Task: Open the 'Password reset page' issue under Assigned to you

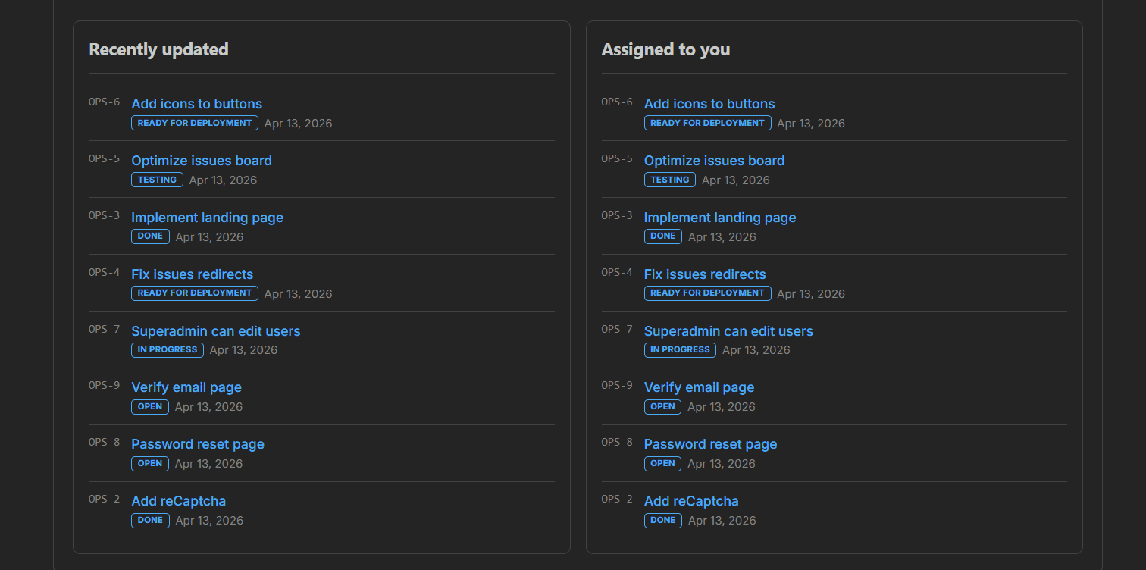Action: pos(710,444)
